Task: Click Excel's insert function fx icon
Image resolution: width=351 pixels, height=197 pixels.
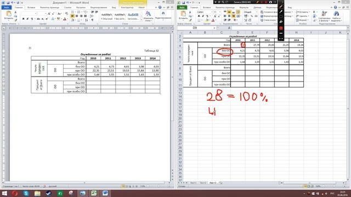Action: coord(229,28)
